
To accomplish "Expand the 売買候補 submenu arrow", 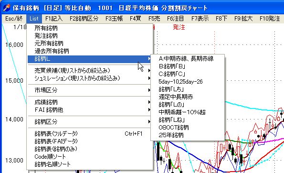I will pos(149,70).
